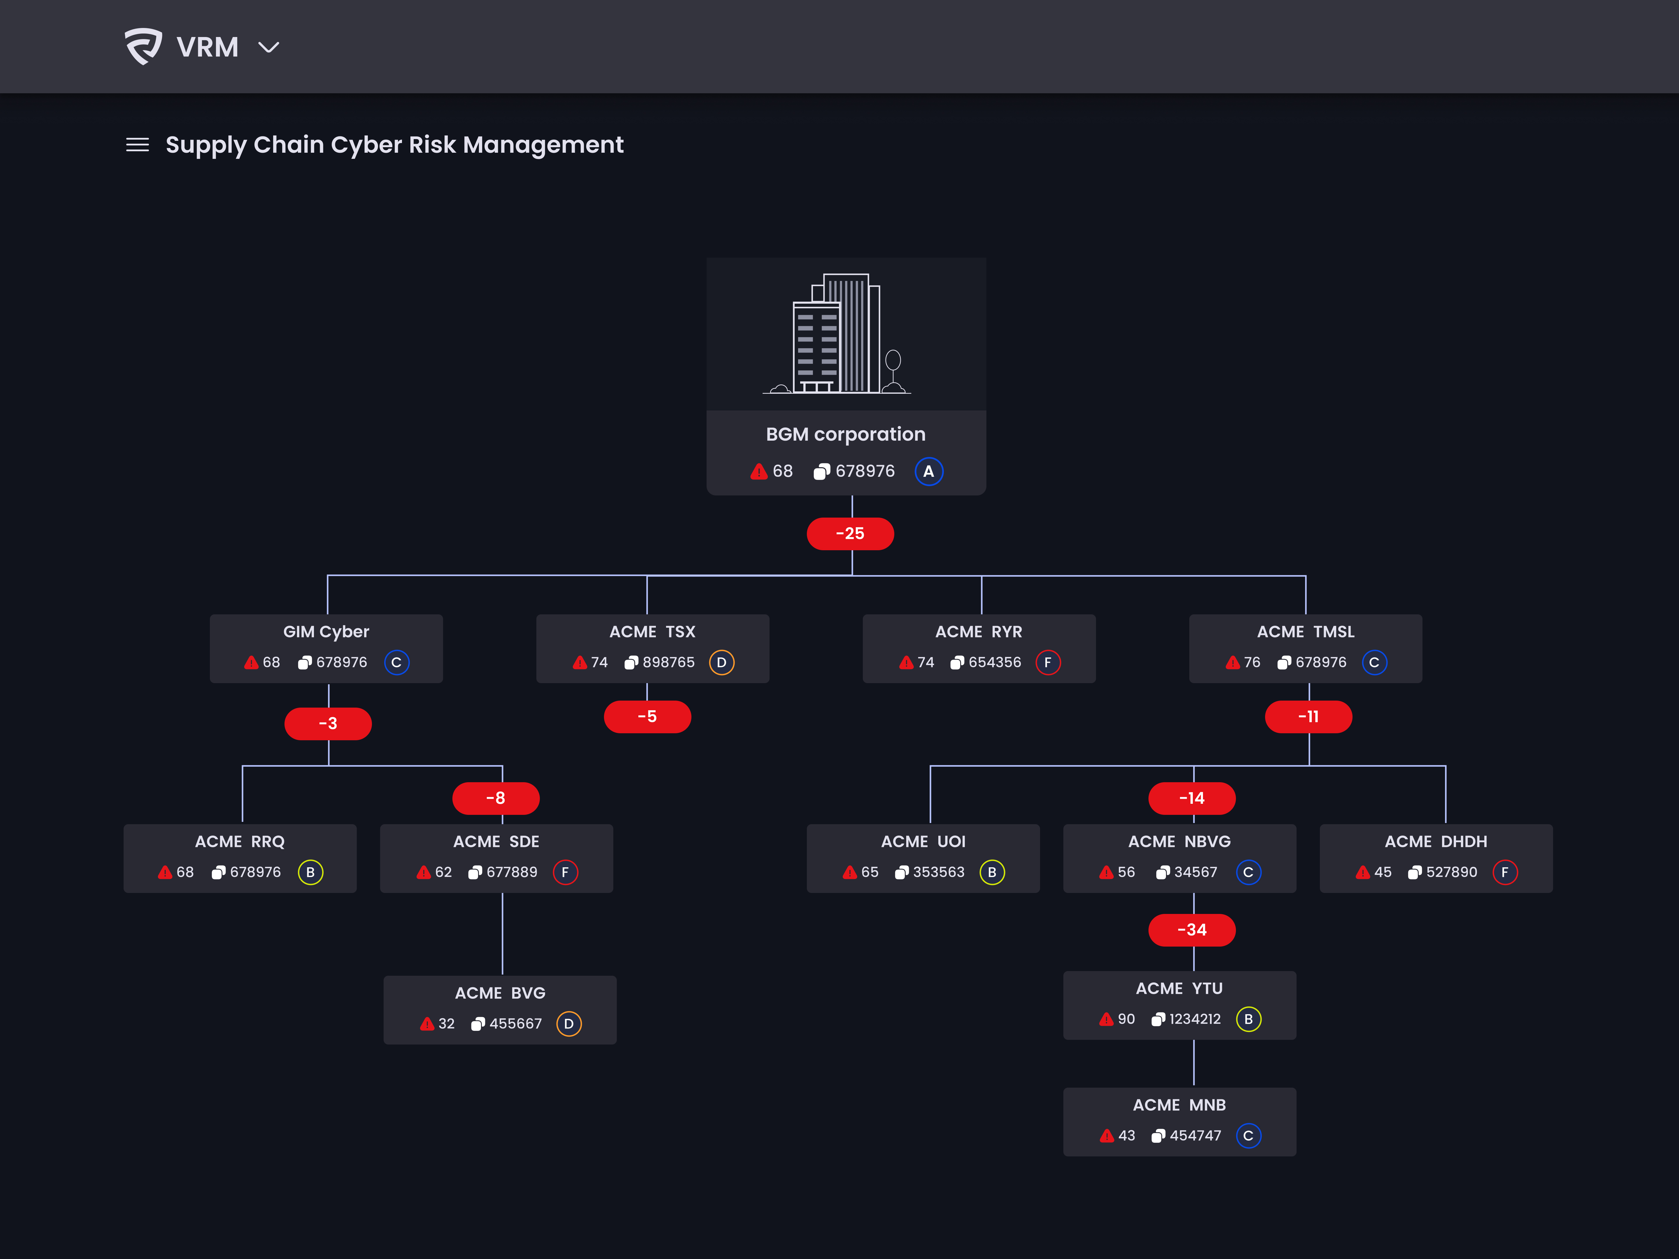Click the BGM corporation grade A badge
The image size is (1679, 1259).
[x=928, y=471]
